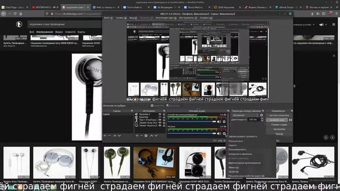Viewport: 340px width, 191px height.
Task: Move the source down in the Sources panel
Action: [x=156, y=136]
